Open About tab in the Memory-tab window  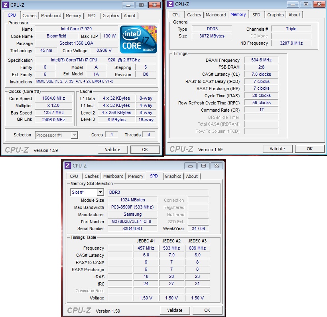point(294,15)
